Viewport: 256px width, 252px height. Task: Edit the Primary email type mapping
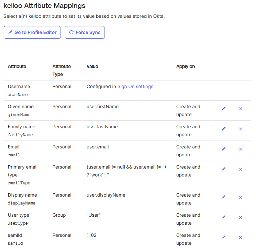click(x=224, y=169)
